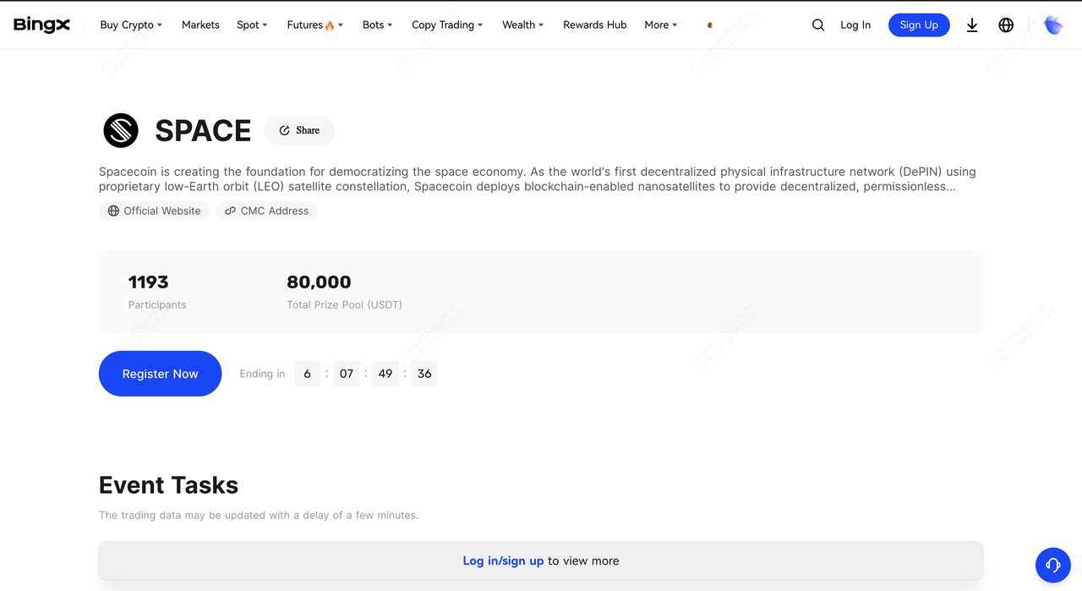Go to the Markets page
The width and height of the screenshot is (1082, 591).
[200, 25]
